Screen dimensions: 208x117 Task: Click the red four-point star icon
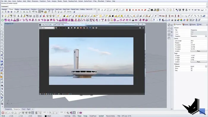[x=178, y=16]
